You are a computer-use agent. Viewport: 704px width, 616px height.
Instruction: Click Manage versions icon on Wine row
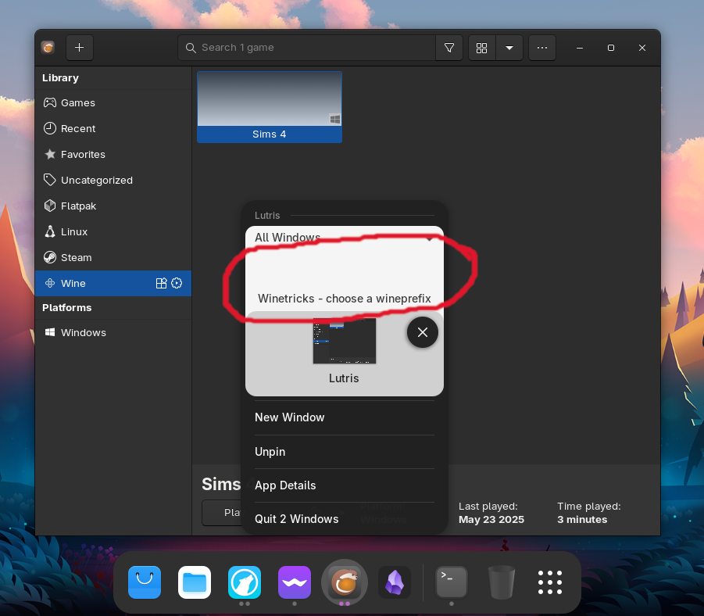[161, 283]
